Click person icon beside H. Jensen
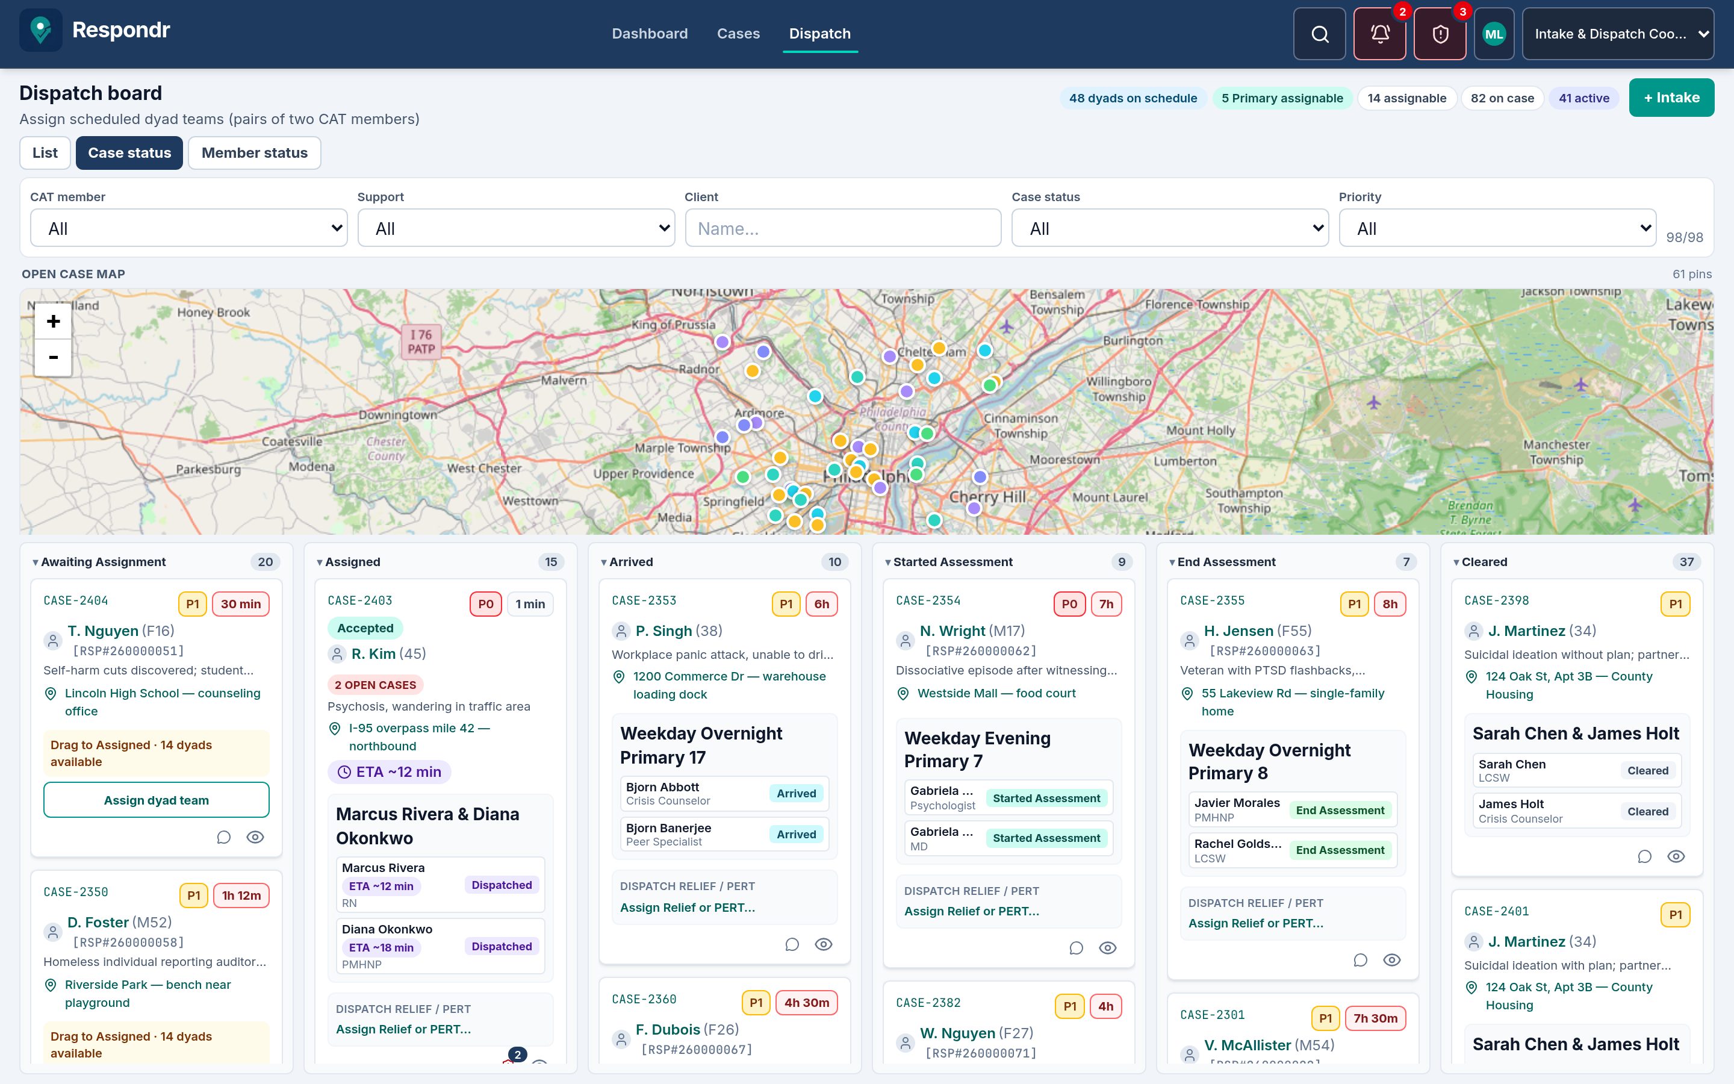This screenshot has width=1734, height=1084. pos(1190,640)
